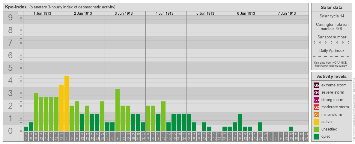The height and width of the screenshot is (144, 355).
Task: Click the 12-15 small bar on 7 Jun
Action: pyautogui.click(x=291, y=129)
